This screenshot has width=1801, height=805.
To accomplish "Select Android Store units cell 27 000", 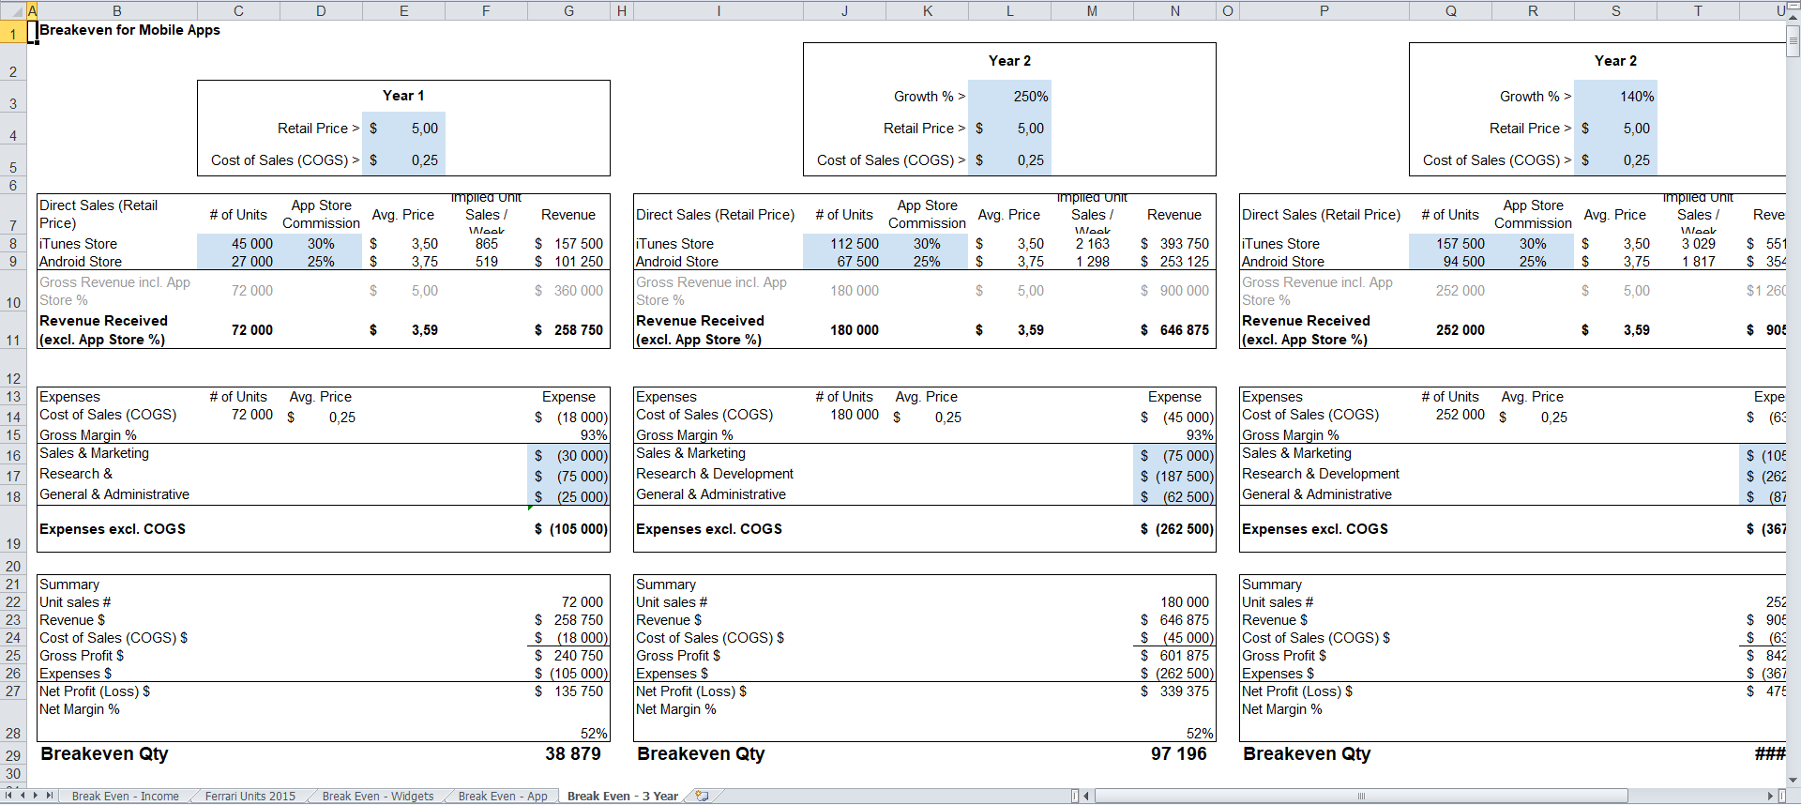I will (x=238, y=262).
